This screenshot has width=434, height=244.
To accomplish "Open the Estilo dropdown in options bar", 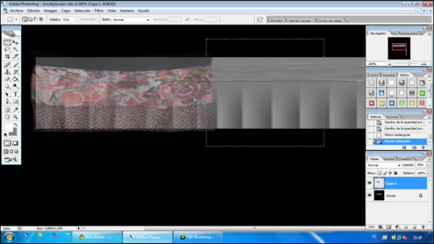I will tap(131, 20).
